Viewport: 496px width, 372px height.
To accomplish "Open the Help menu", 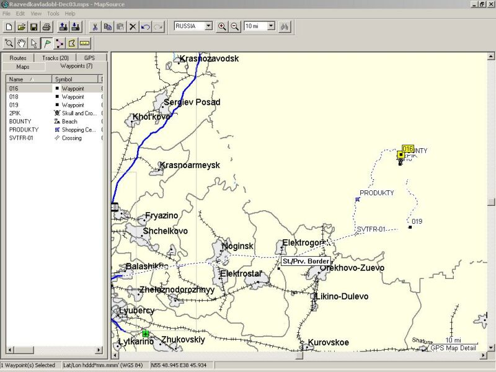I will [70, 14].
